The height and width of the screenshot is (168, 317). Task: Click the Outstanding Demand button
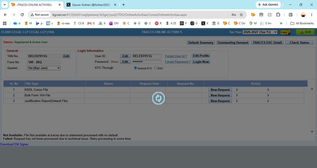(x=233, y=43)
